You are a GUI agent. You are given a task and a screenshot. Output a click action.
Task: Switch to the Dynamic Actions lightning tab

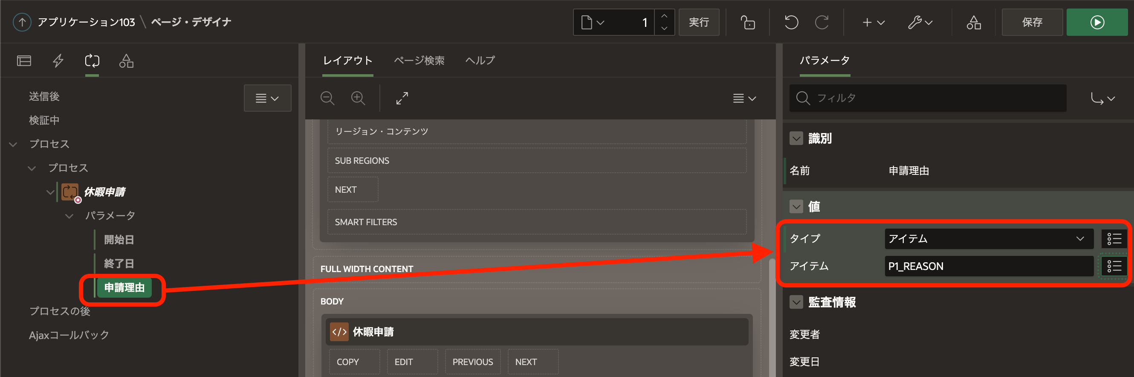pyautogui.click(x=58, y=61)
